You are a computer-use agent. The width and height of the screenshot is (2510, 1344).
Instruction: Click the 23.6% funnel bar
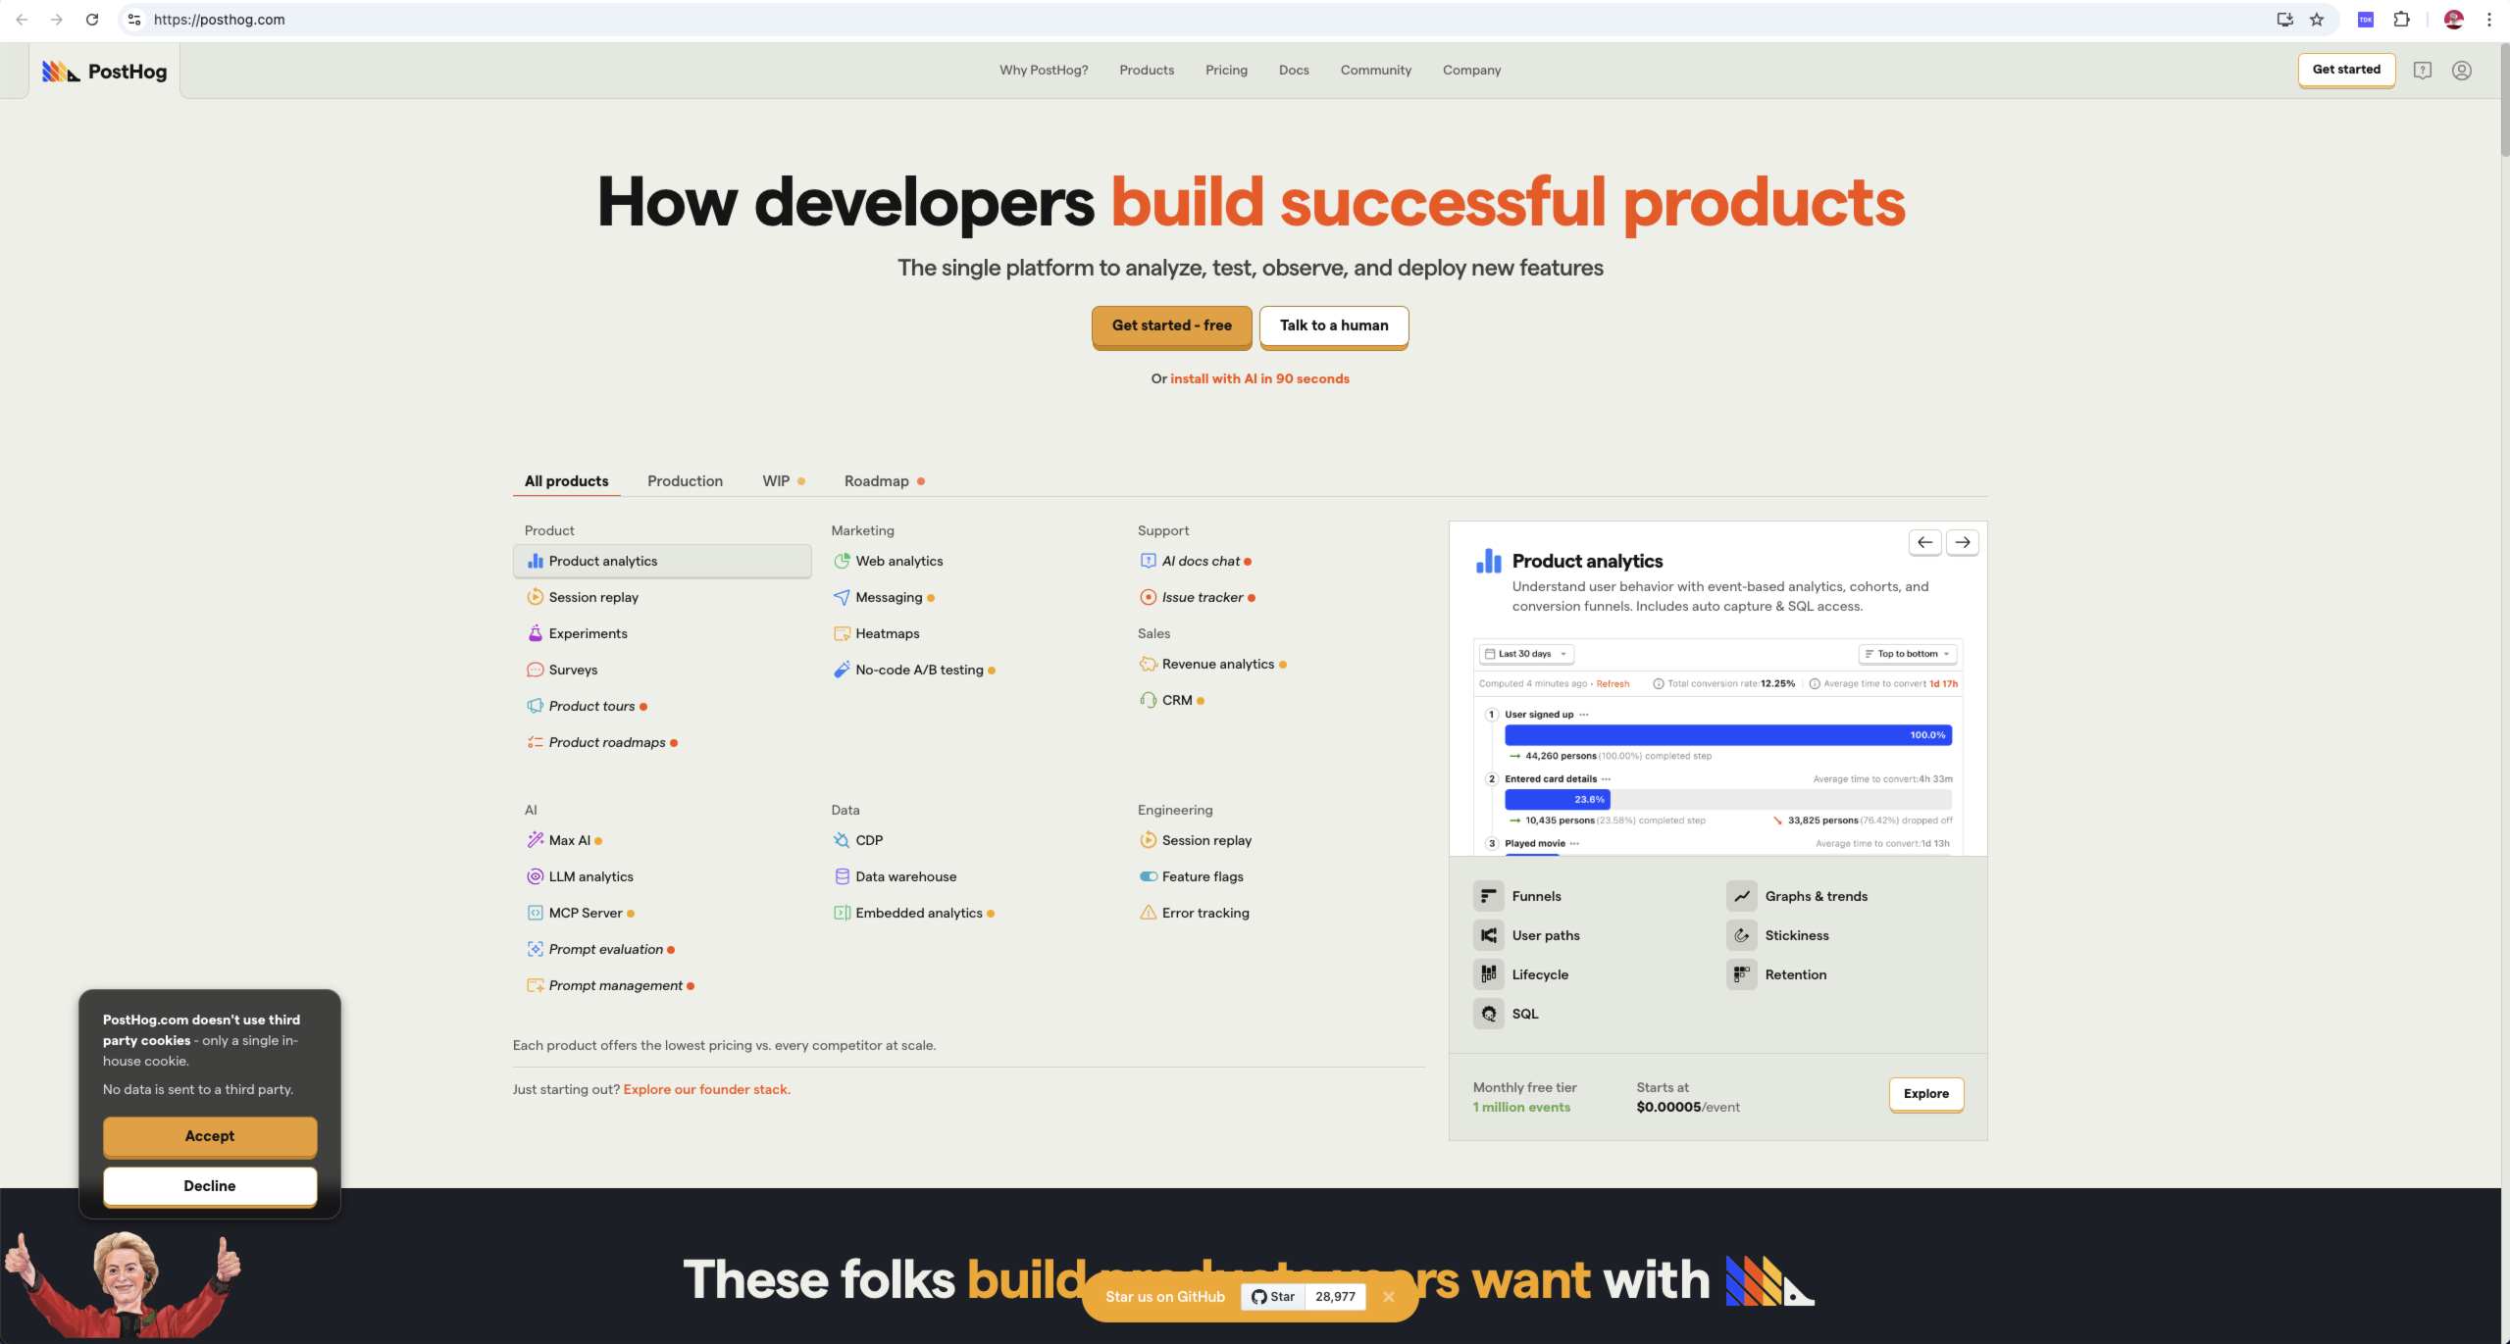pyautogui.click(x=1557, y=800)
